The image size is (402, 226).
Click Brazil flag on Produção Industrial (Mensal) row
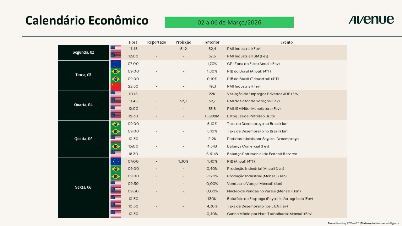116,176
